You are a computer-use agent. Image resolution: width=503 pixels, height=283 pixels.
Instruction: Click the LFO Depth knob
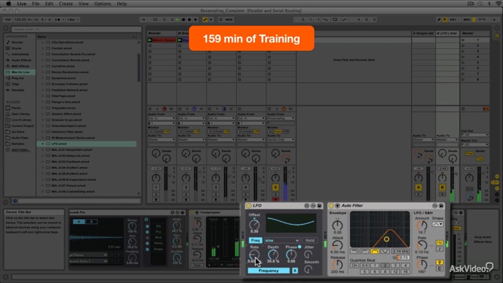(x=273, y=255)
